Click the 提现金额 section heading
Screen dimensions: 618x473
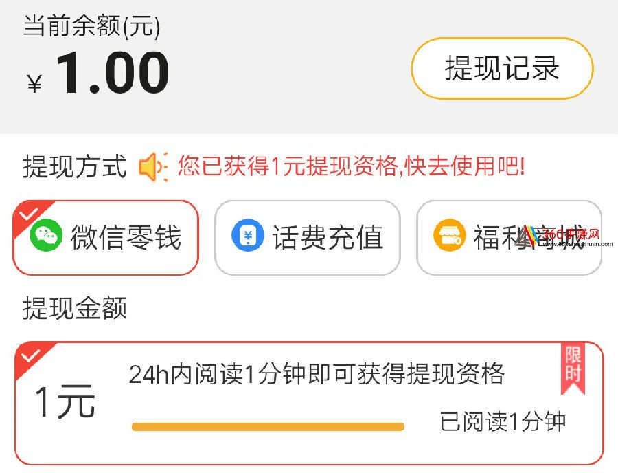click(74, 308)
